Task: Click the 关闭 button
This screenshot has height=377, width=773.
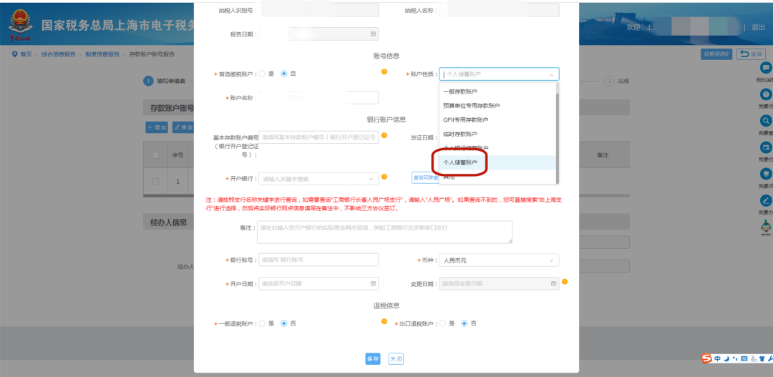Action: [396, 359]
